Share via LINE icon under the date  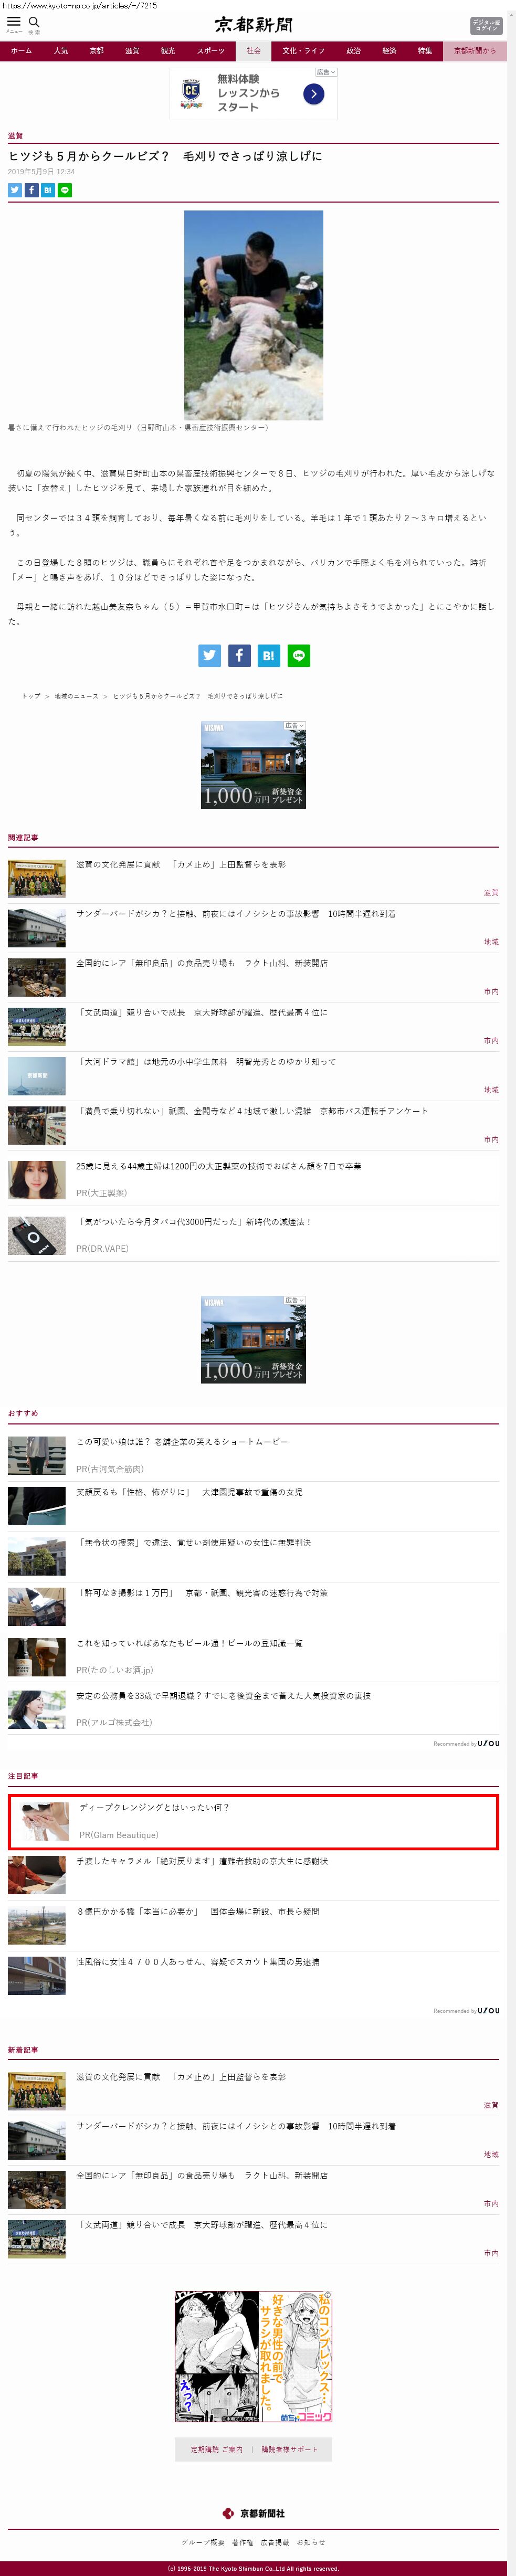[65, 190]
